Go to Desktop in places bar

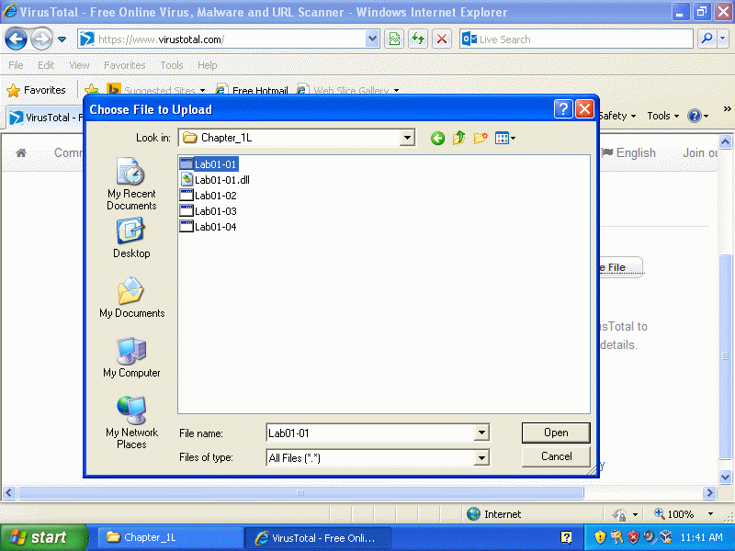(x=131, y=239)
